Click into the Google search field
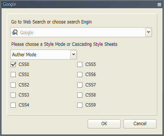 (x=81, y=32)
